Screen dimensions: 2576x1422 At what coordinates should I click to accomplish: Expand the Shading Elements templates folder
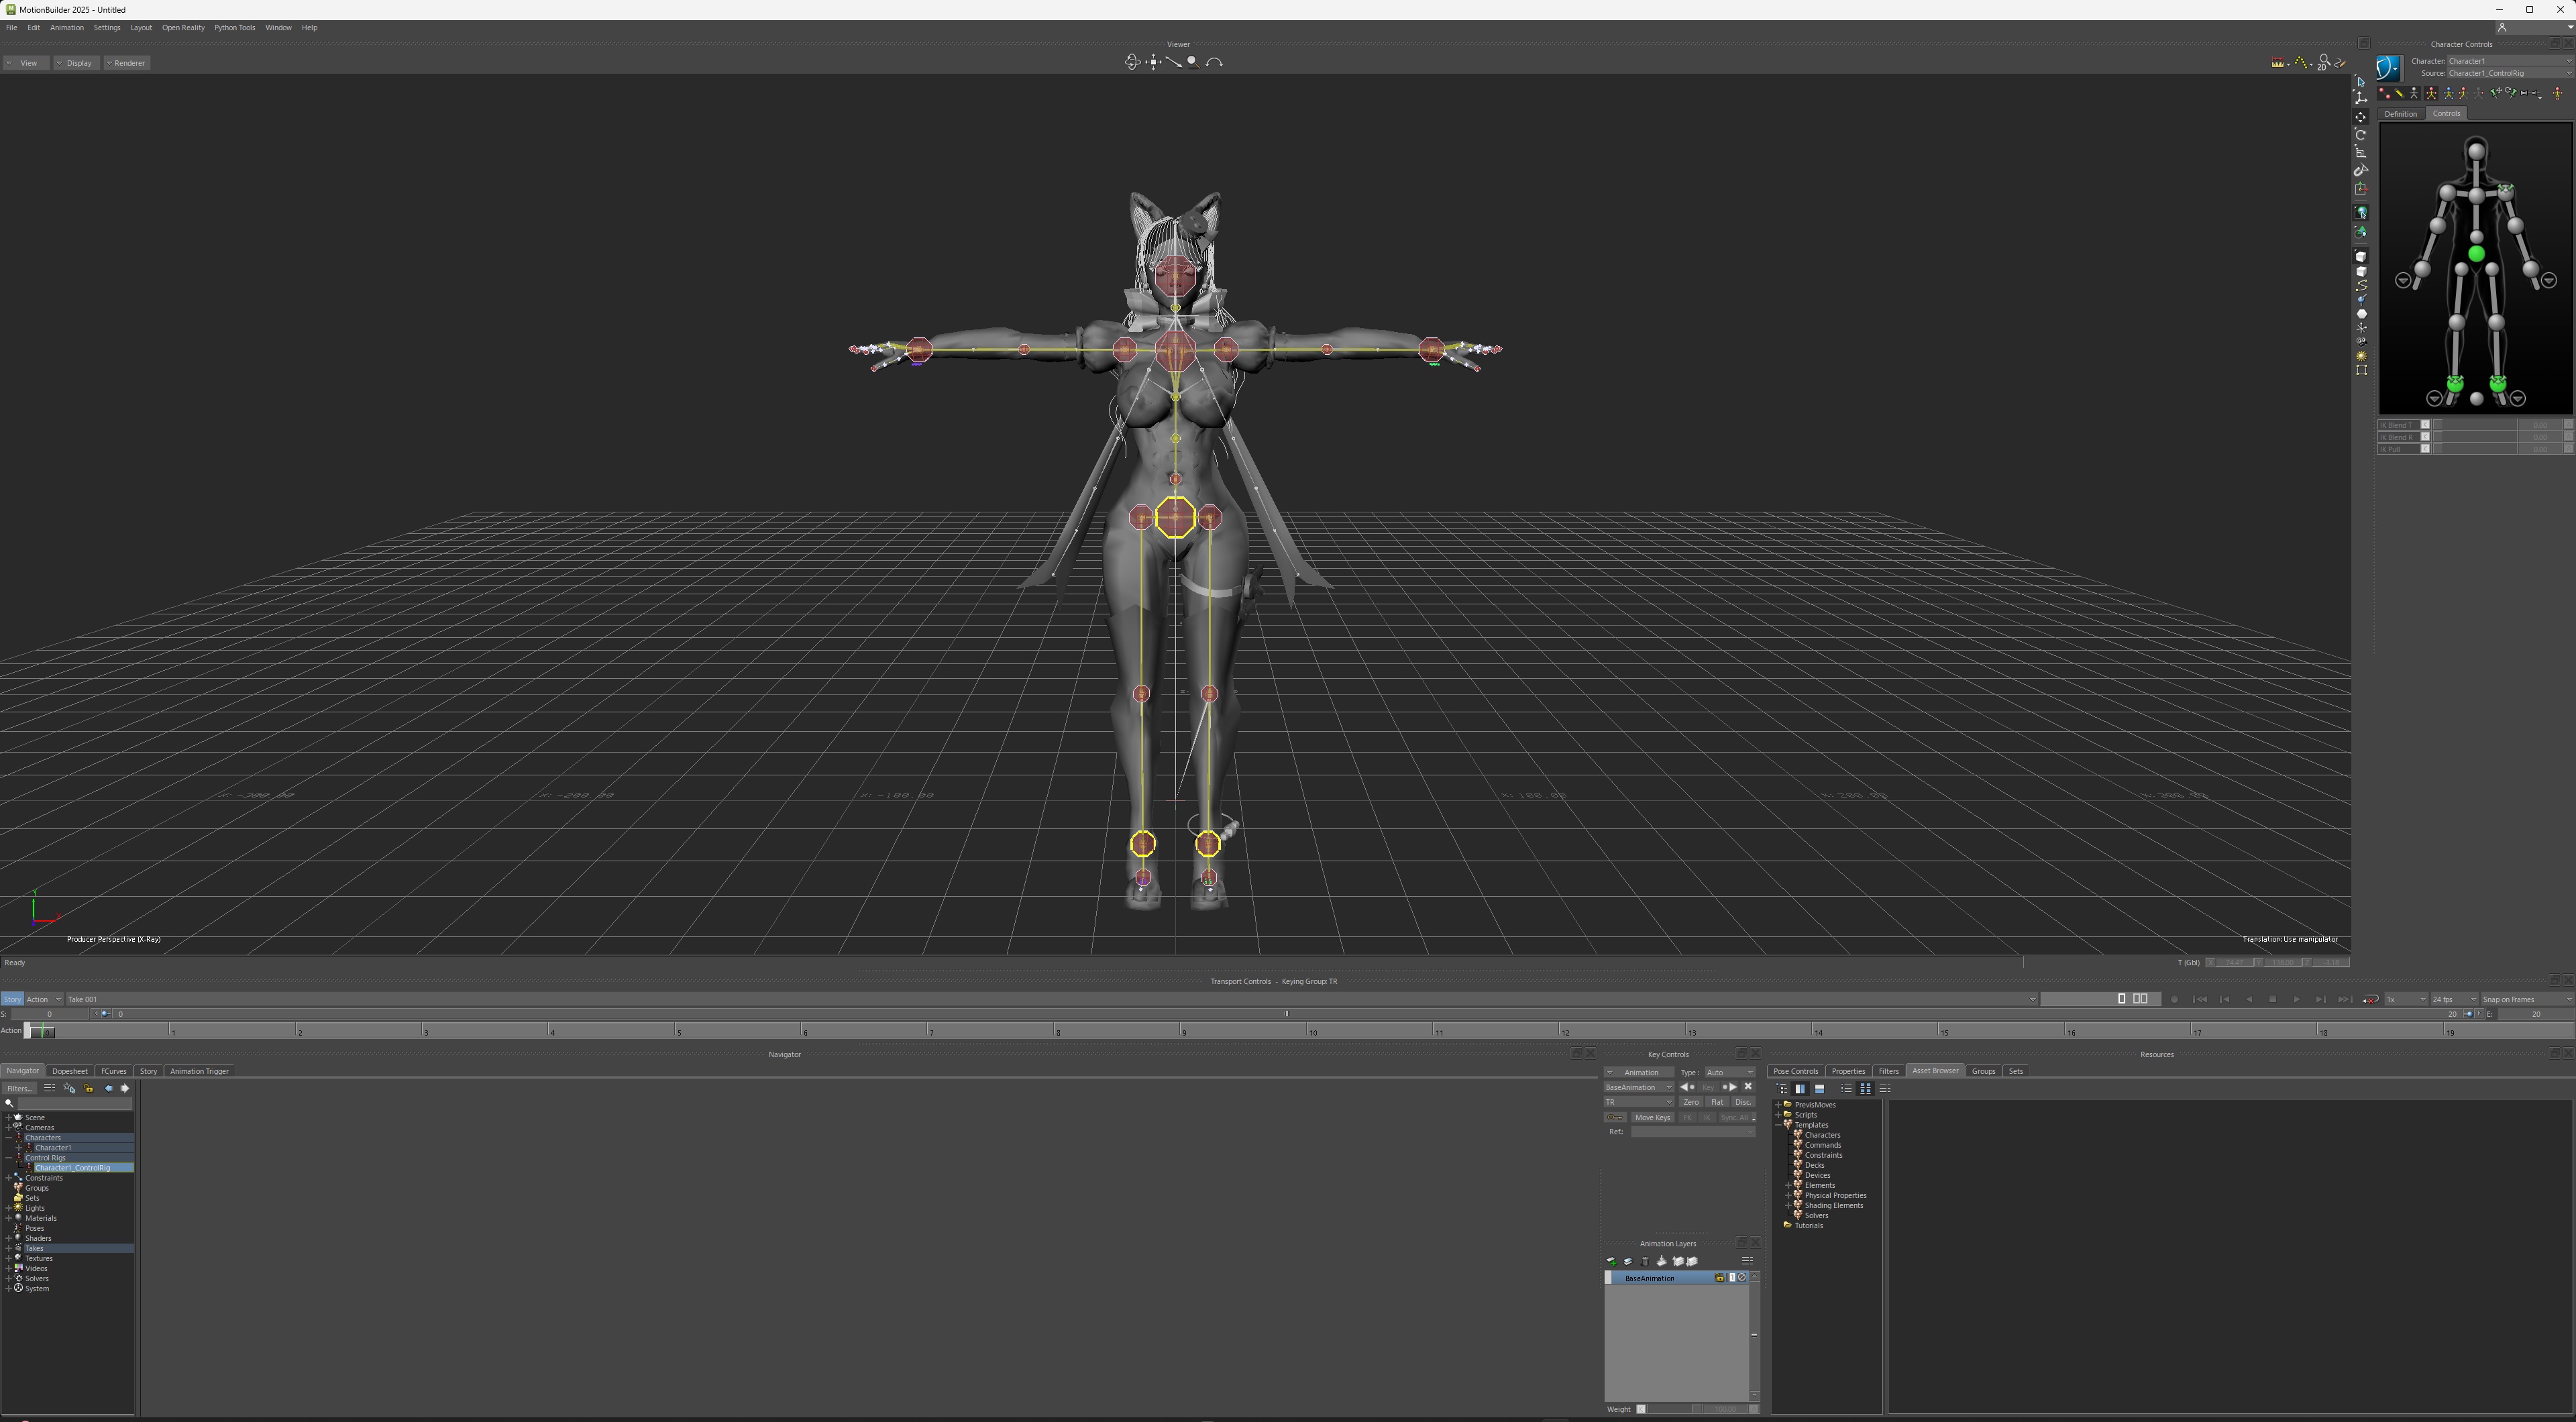(x=1789, y=1206)
